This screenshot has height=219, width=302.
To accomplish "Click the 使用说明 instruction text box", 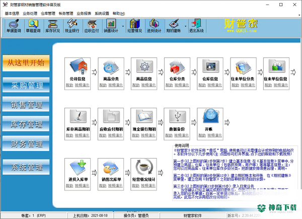I will tap(235, 173).
